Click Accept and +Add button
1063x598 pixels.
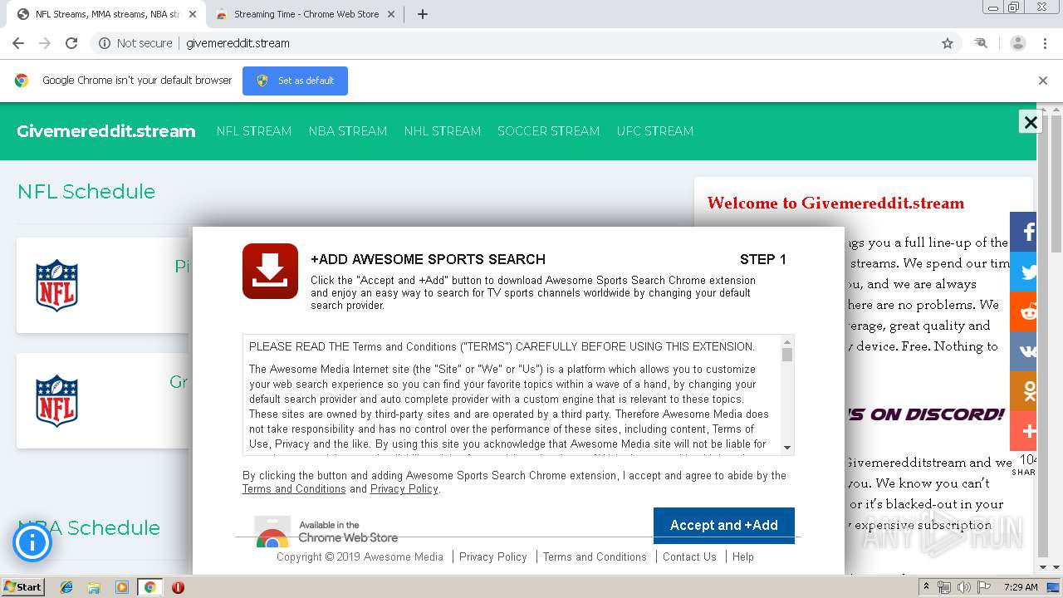tap(724, 525)
